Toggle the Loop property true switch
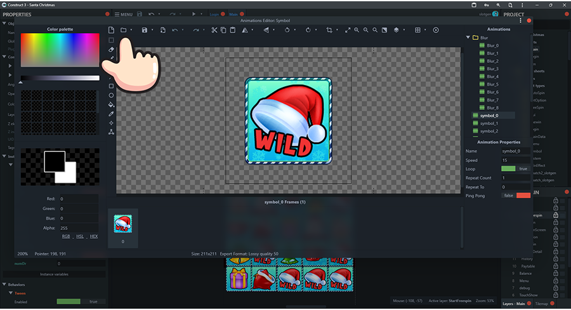571x310 pixels. (x=516, y=169)
